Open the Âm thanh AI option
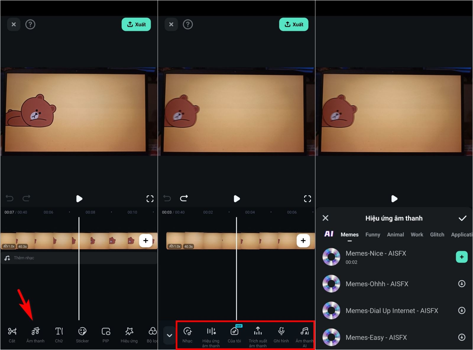 (304, 337)
